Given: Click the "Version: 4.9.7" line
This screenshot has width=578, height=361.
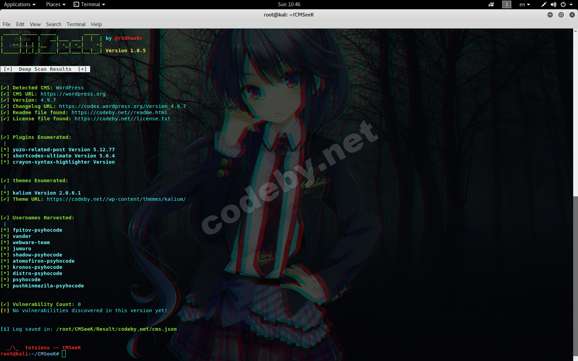Looking at the screenshot, I should tap(28, 100).
